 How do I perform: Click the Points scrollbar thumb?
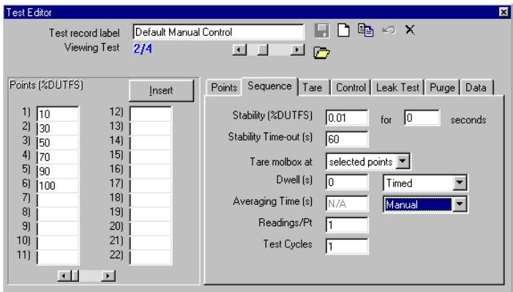(x=75, y=276)
